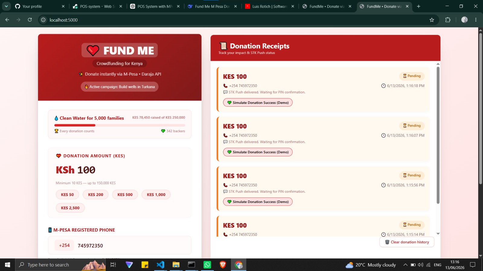Click the trophy icon by Every donation counts
The width and height of the screenshot is (483, 271).
[56, 131]
